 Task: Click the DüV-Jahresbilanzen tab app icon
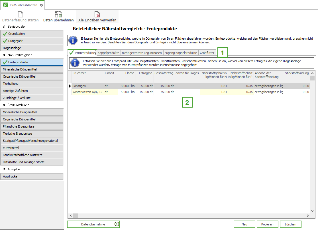click(5, 5)
